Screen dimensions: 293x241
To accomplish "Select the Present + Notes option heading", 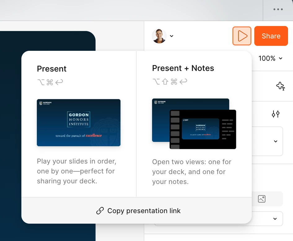I will point(183,68).
